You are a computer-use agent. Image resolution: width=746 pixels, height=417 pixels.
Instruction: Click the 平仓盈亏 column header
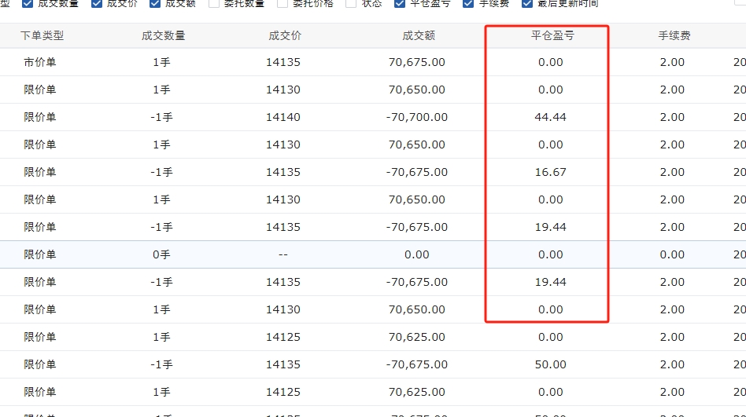[552, 35]
